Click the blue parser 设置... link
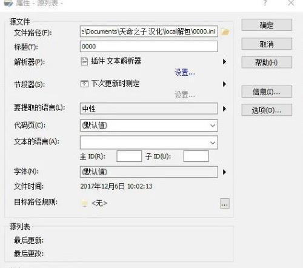The width and height of the screenshot is (303, 268). [x=185, y=72]
